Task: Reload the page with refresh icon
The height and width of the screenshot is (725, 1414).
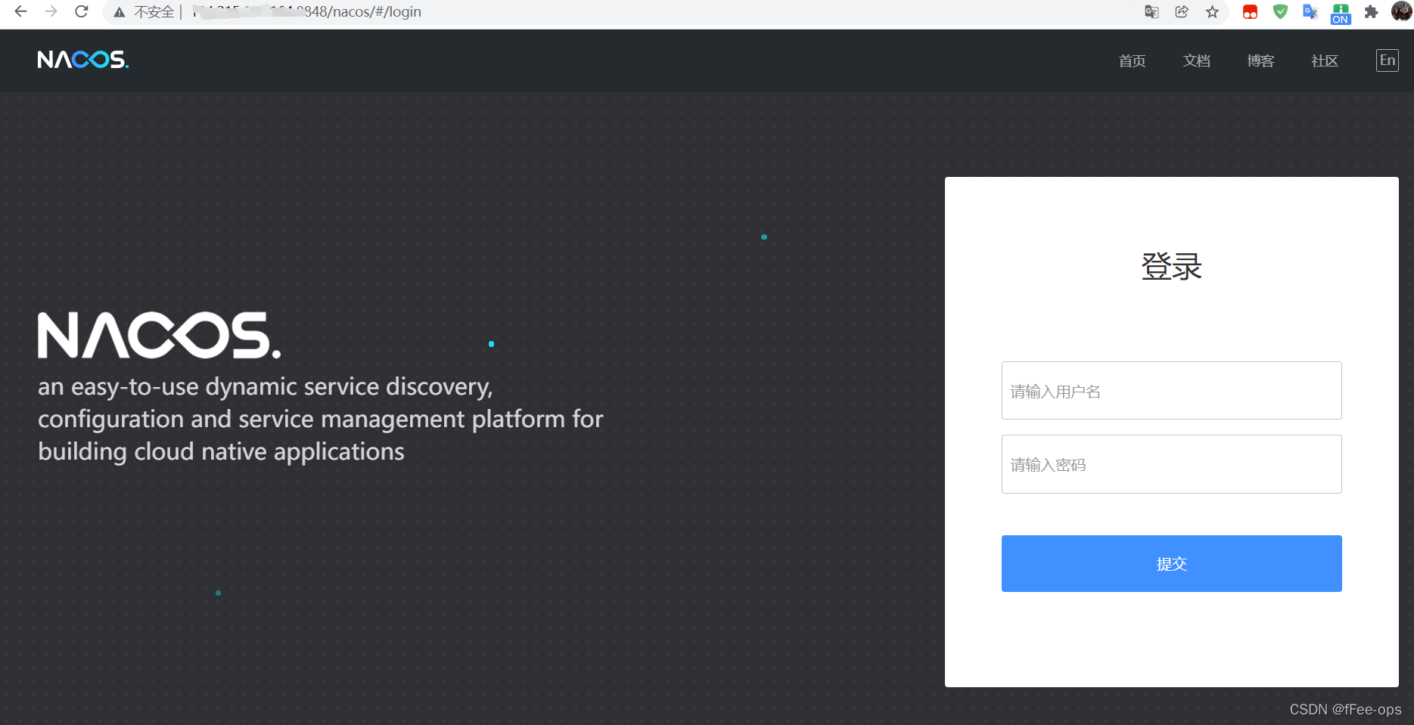Action: [82, 11]
